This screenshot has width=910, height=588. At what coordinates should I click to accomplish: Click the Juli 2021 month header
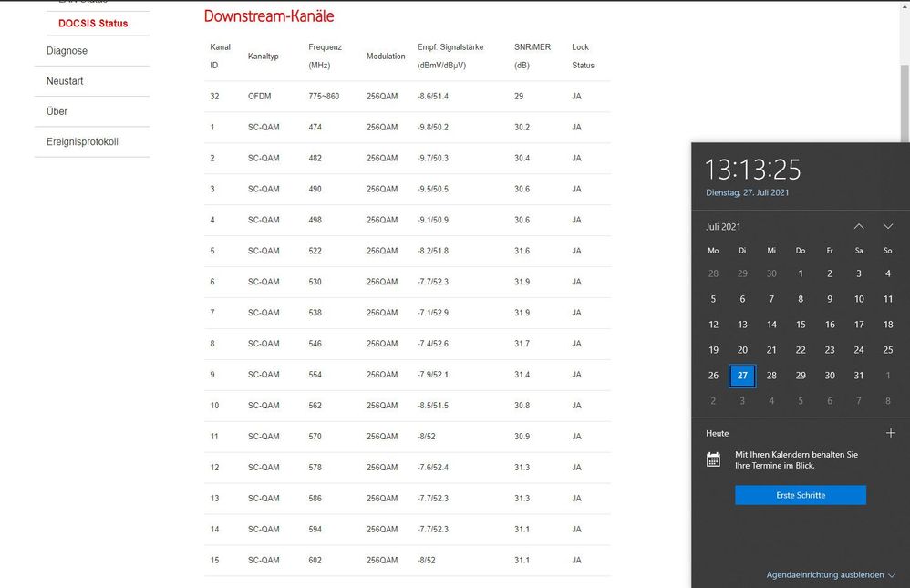click(723, 227)
